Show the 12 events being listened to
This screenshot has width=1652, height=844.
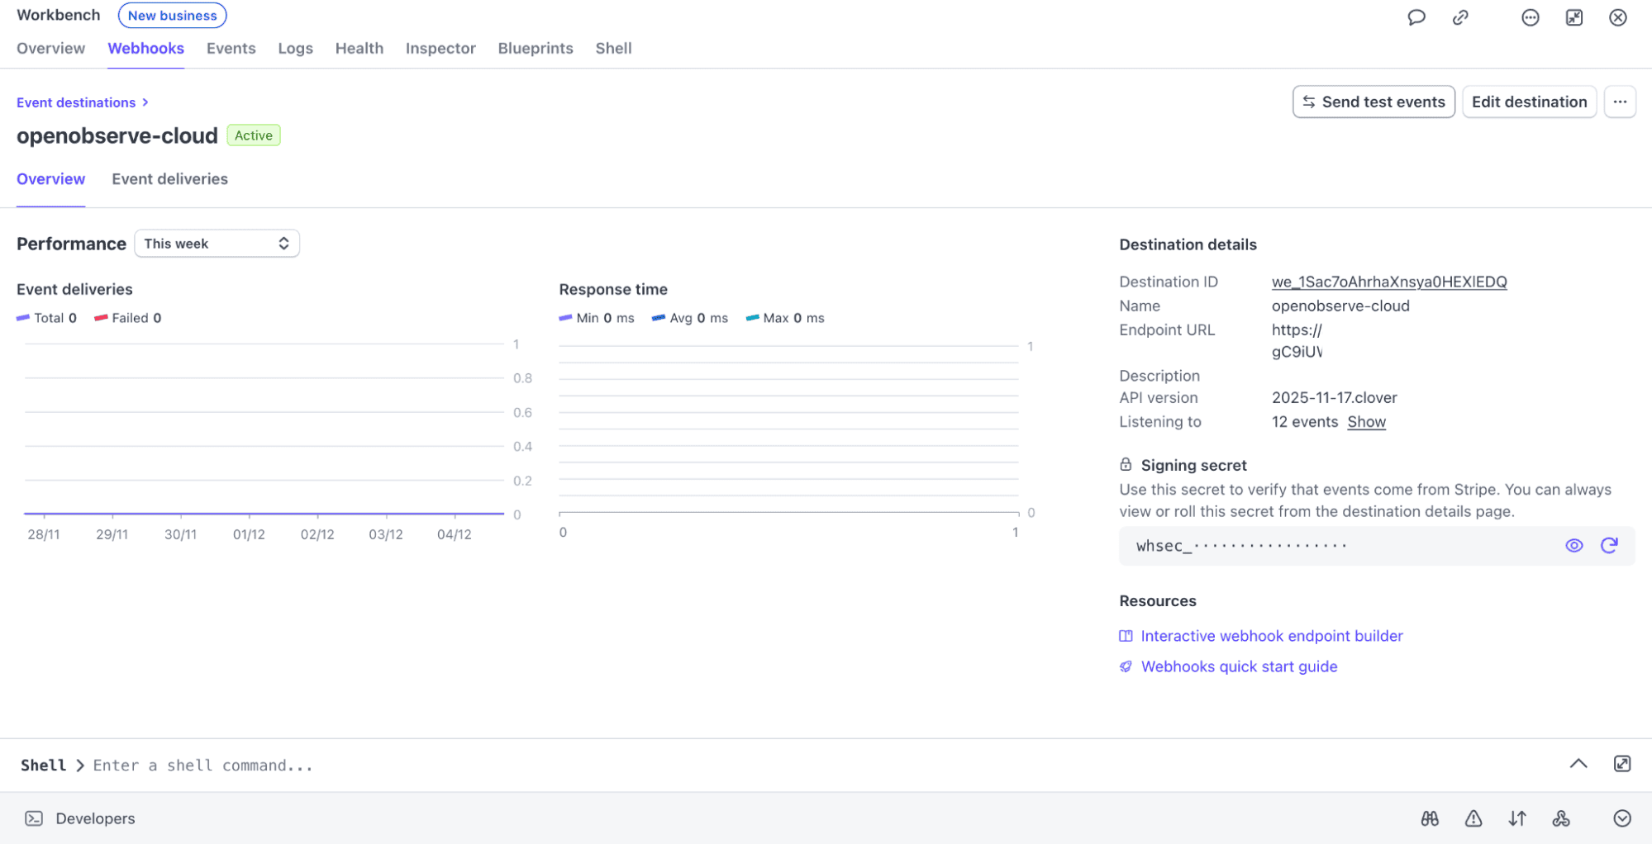[1365, 422]
